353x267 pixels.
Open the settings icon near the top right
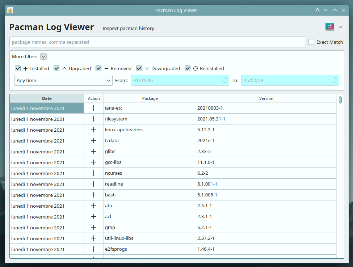(x=329, y=27)
